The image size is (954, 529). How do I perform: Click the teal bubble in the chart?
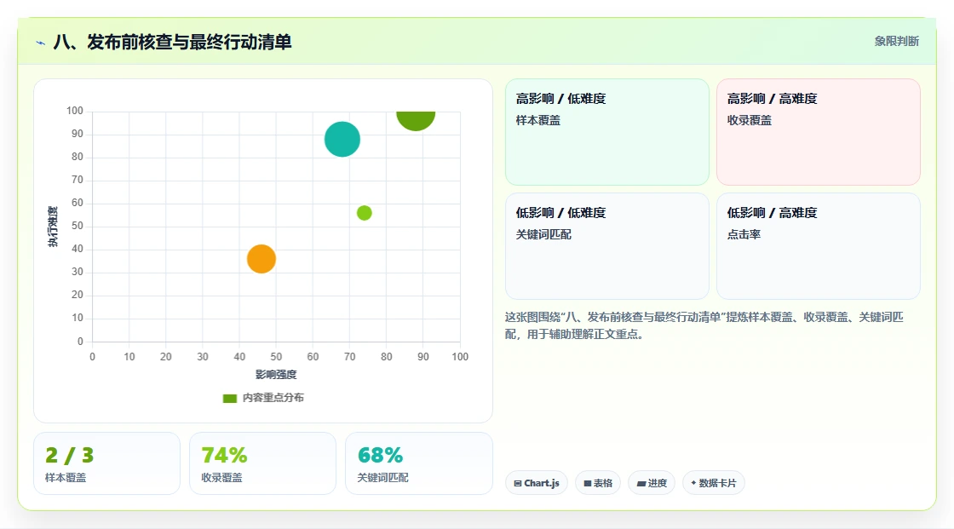coord(342,140)
